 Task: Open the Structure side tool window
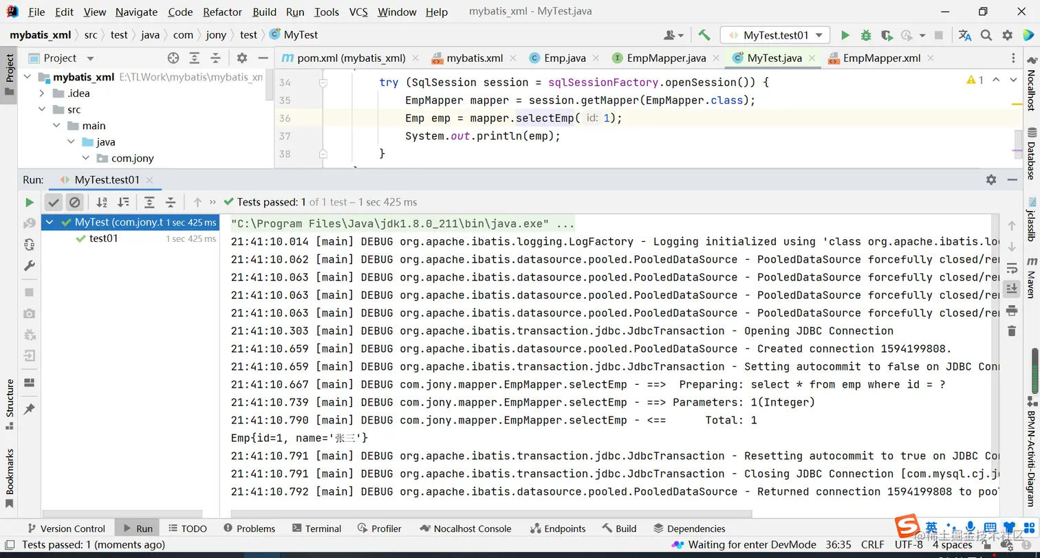tap(10, 404)
